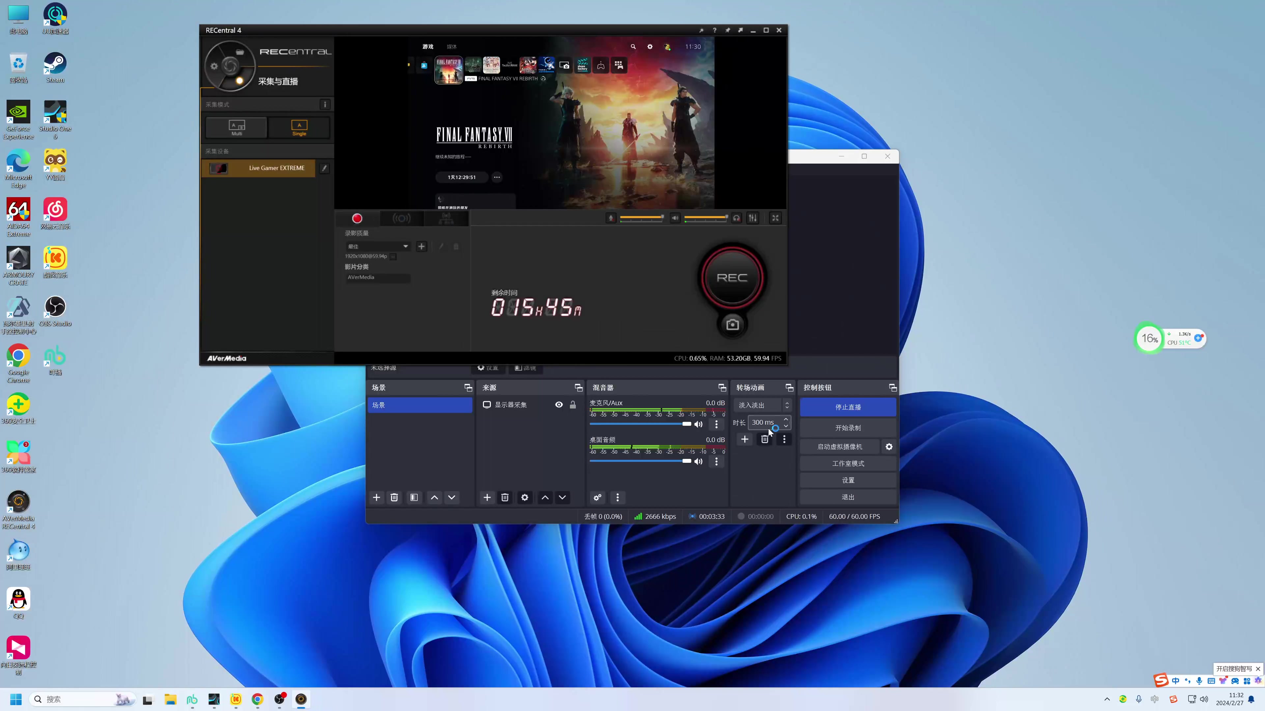Start recording with the big REC button

point(732,278)
